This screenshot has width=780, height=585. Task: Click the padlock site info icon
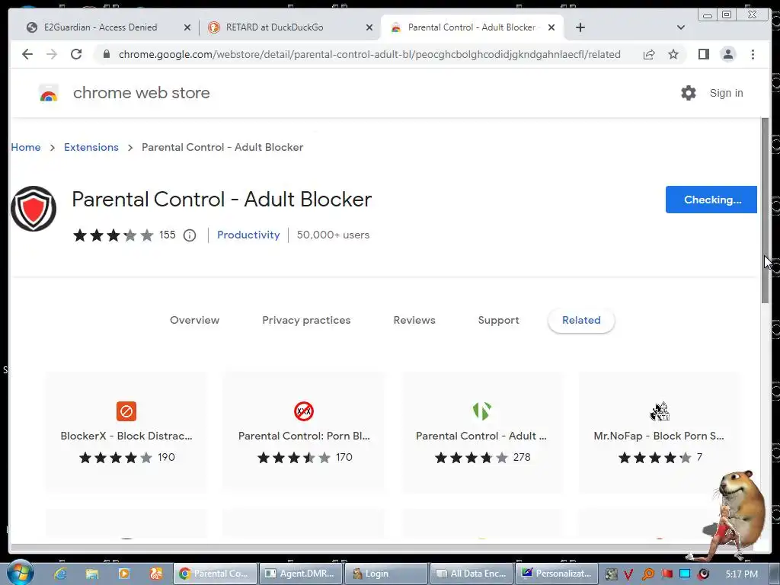[107, 54]
